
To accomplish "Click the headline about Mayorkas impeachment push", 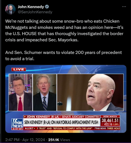I will tap(61, 122).
